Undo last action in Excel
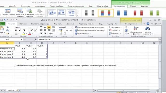Viewport: 166px width, 93px height. click(x=5, y=20)
